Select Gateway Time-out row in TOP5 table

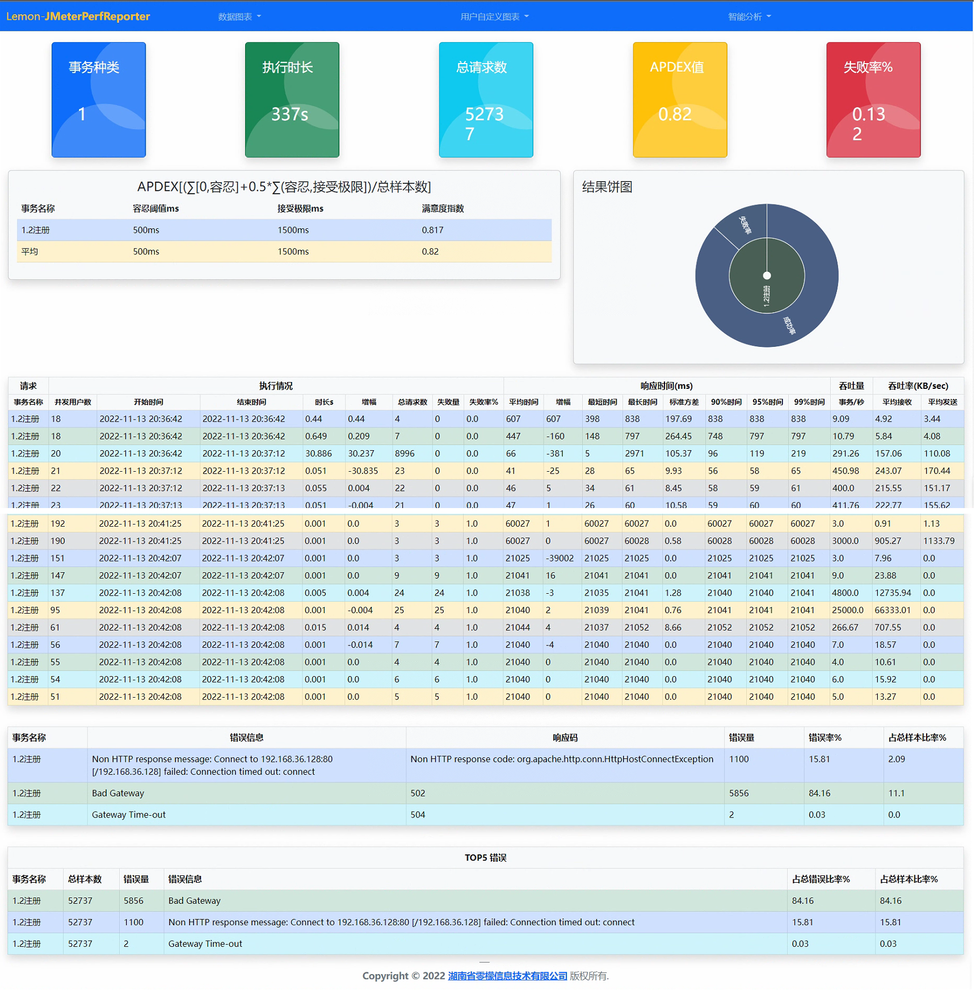485,943
